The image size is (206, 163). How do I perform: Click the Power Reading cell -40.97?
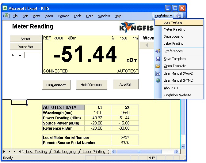[98, 118]
